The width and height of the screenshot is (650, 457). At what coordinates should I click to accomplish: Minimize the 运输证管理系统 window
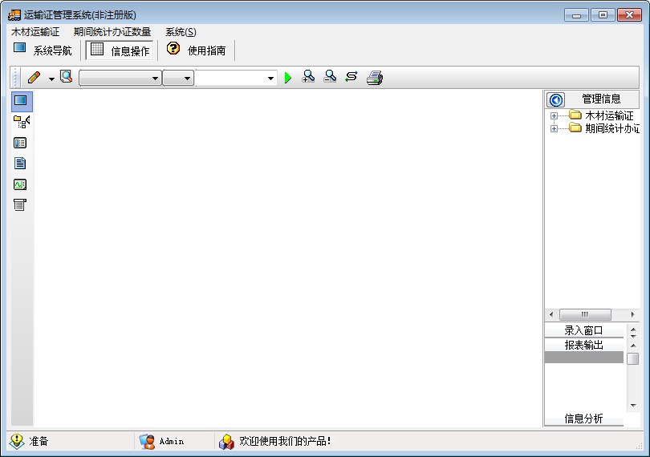pyautogui.click(x=576, y=15)
